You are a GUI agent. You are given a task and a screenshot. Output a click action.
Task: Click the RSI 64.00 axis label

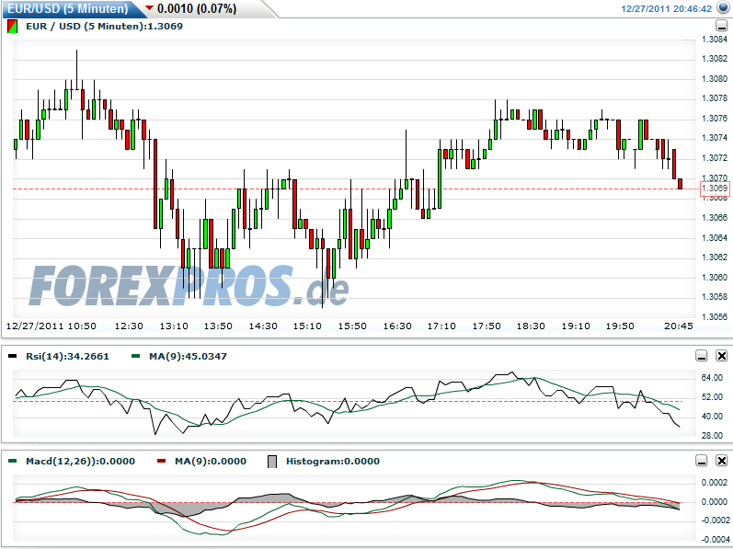click(x=712, y=378)
